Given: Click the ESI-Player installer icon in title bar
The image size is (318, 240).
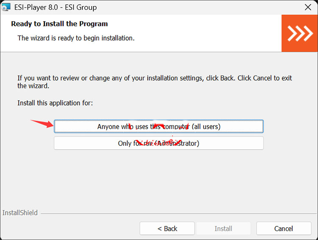Looking at the screenshot, I should [x=6, y=7].
